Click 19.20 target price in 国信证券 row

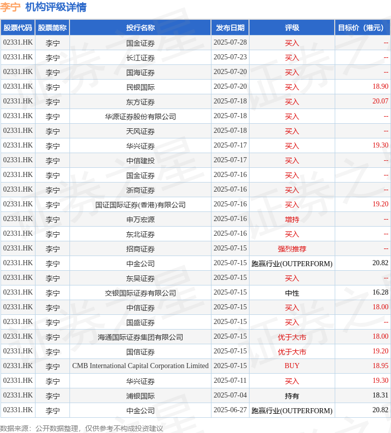tap(380, 351)
